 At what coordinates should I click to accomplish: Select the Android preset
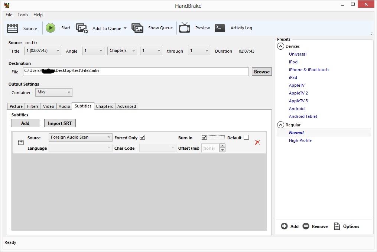pyautogui.click(x=297, y=109)
